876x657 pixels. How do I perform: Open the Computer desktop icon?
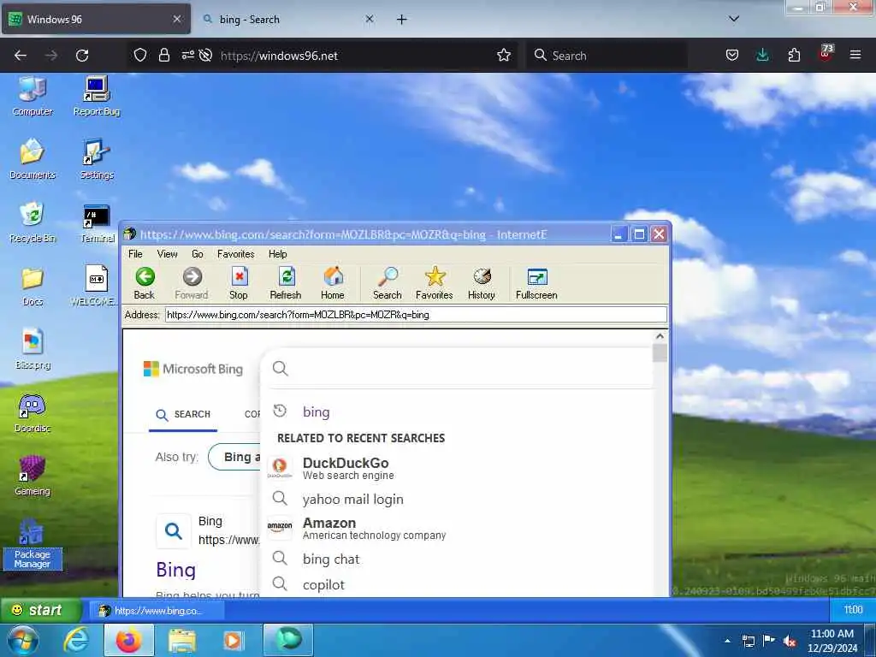pos(33,96)
